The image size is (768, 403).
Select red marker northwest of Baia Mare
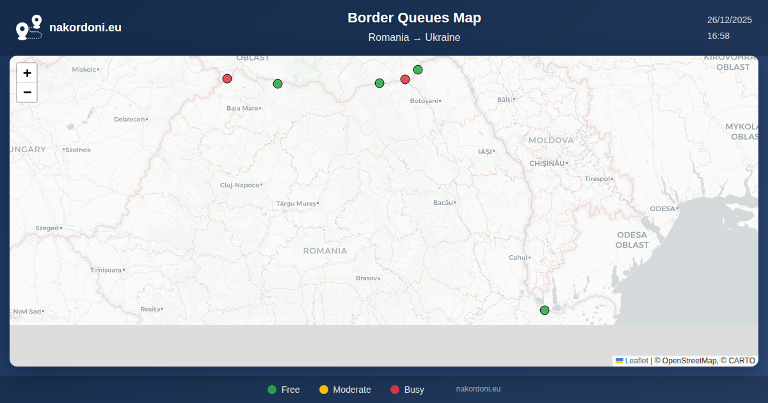tap(227, 79)
